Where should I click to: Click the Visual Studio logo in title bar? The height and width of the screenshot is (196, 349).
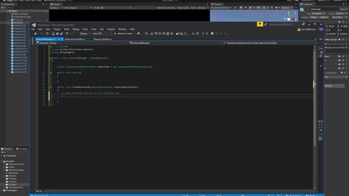[x=34, y=25]
